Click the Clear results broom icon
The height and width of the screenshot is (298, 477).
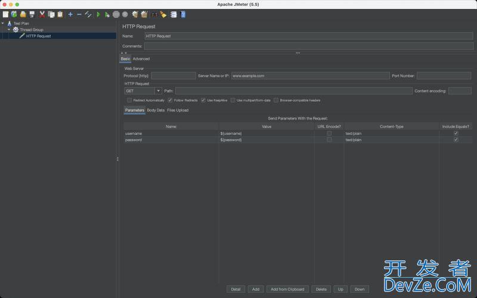pyautogui.click(x=135, y=14)
